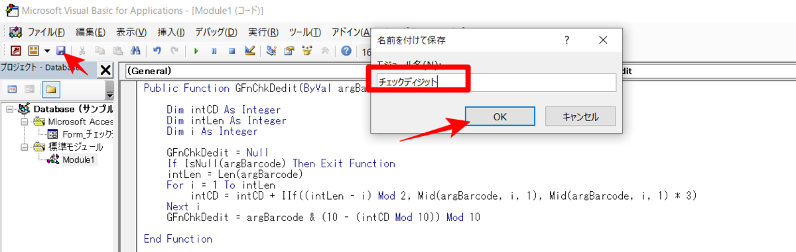
Task: Open the Insert Module dropdown arrow
Action: tap(47, 50)
